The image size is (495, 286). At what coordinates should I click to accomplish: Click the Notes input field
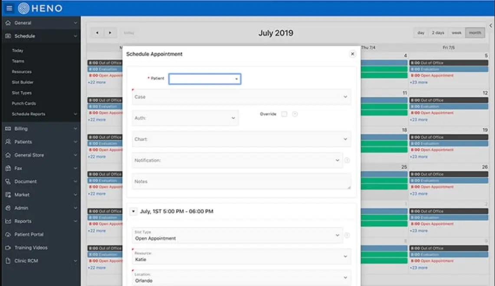[x=242, y=181]
